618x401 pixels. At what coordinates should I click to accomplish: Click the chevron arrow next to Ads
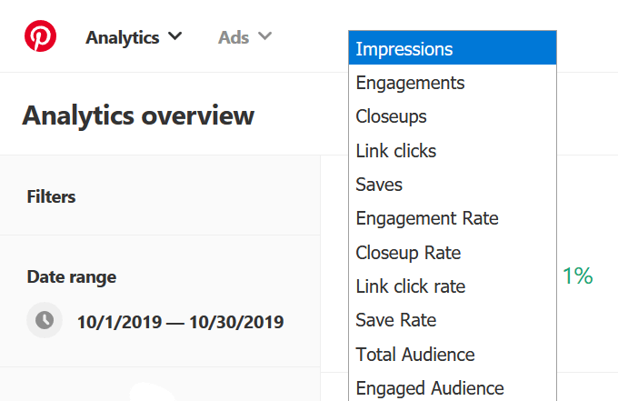click(264, 36)
